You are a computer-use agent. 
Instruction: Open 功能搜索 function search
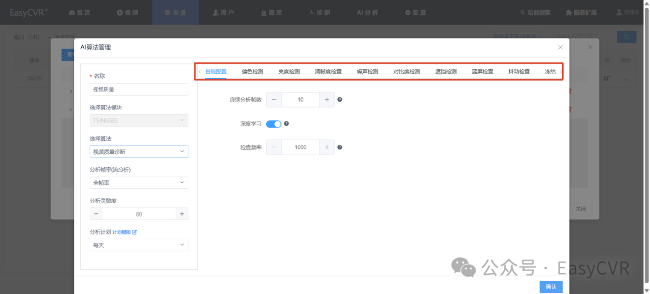pos(535,13)
